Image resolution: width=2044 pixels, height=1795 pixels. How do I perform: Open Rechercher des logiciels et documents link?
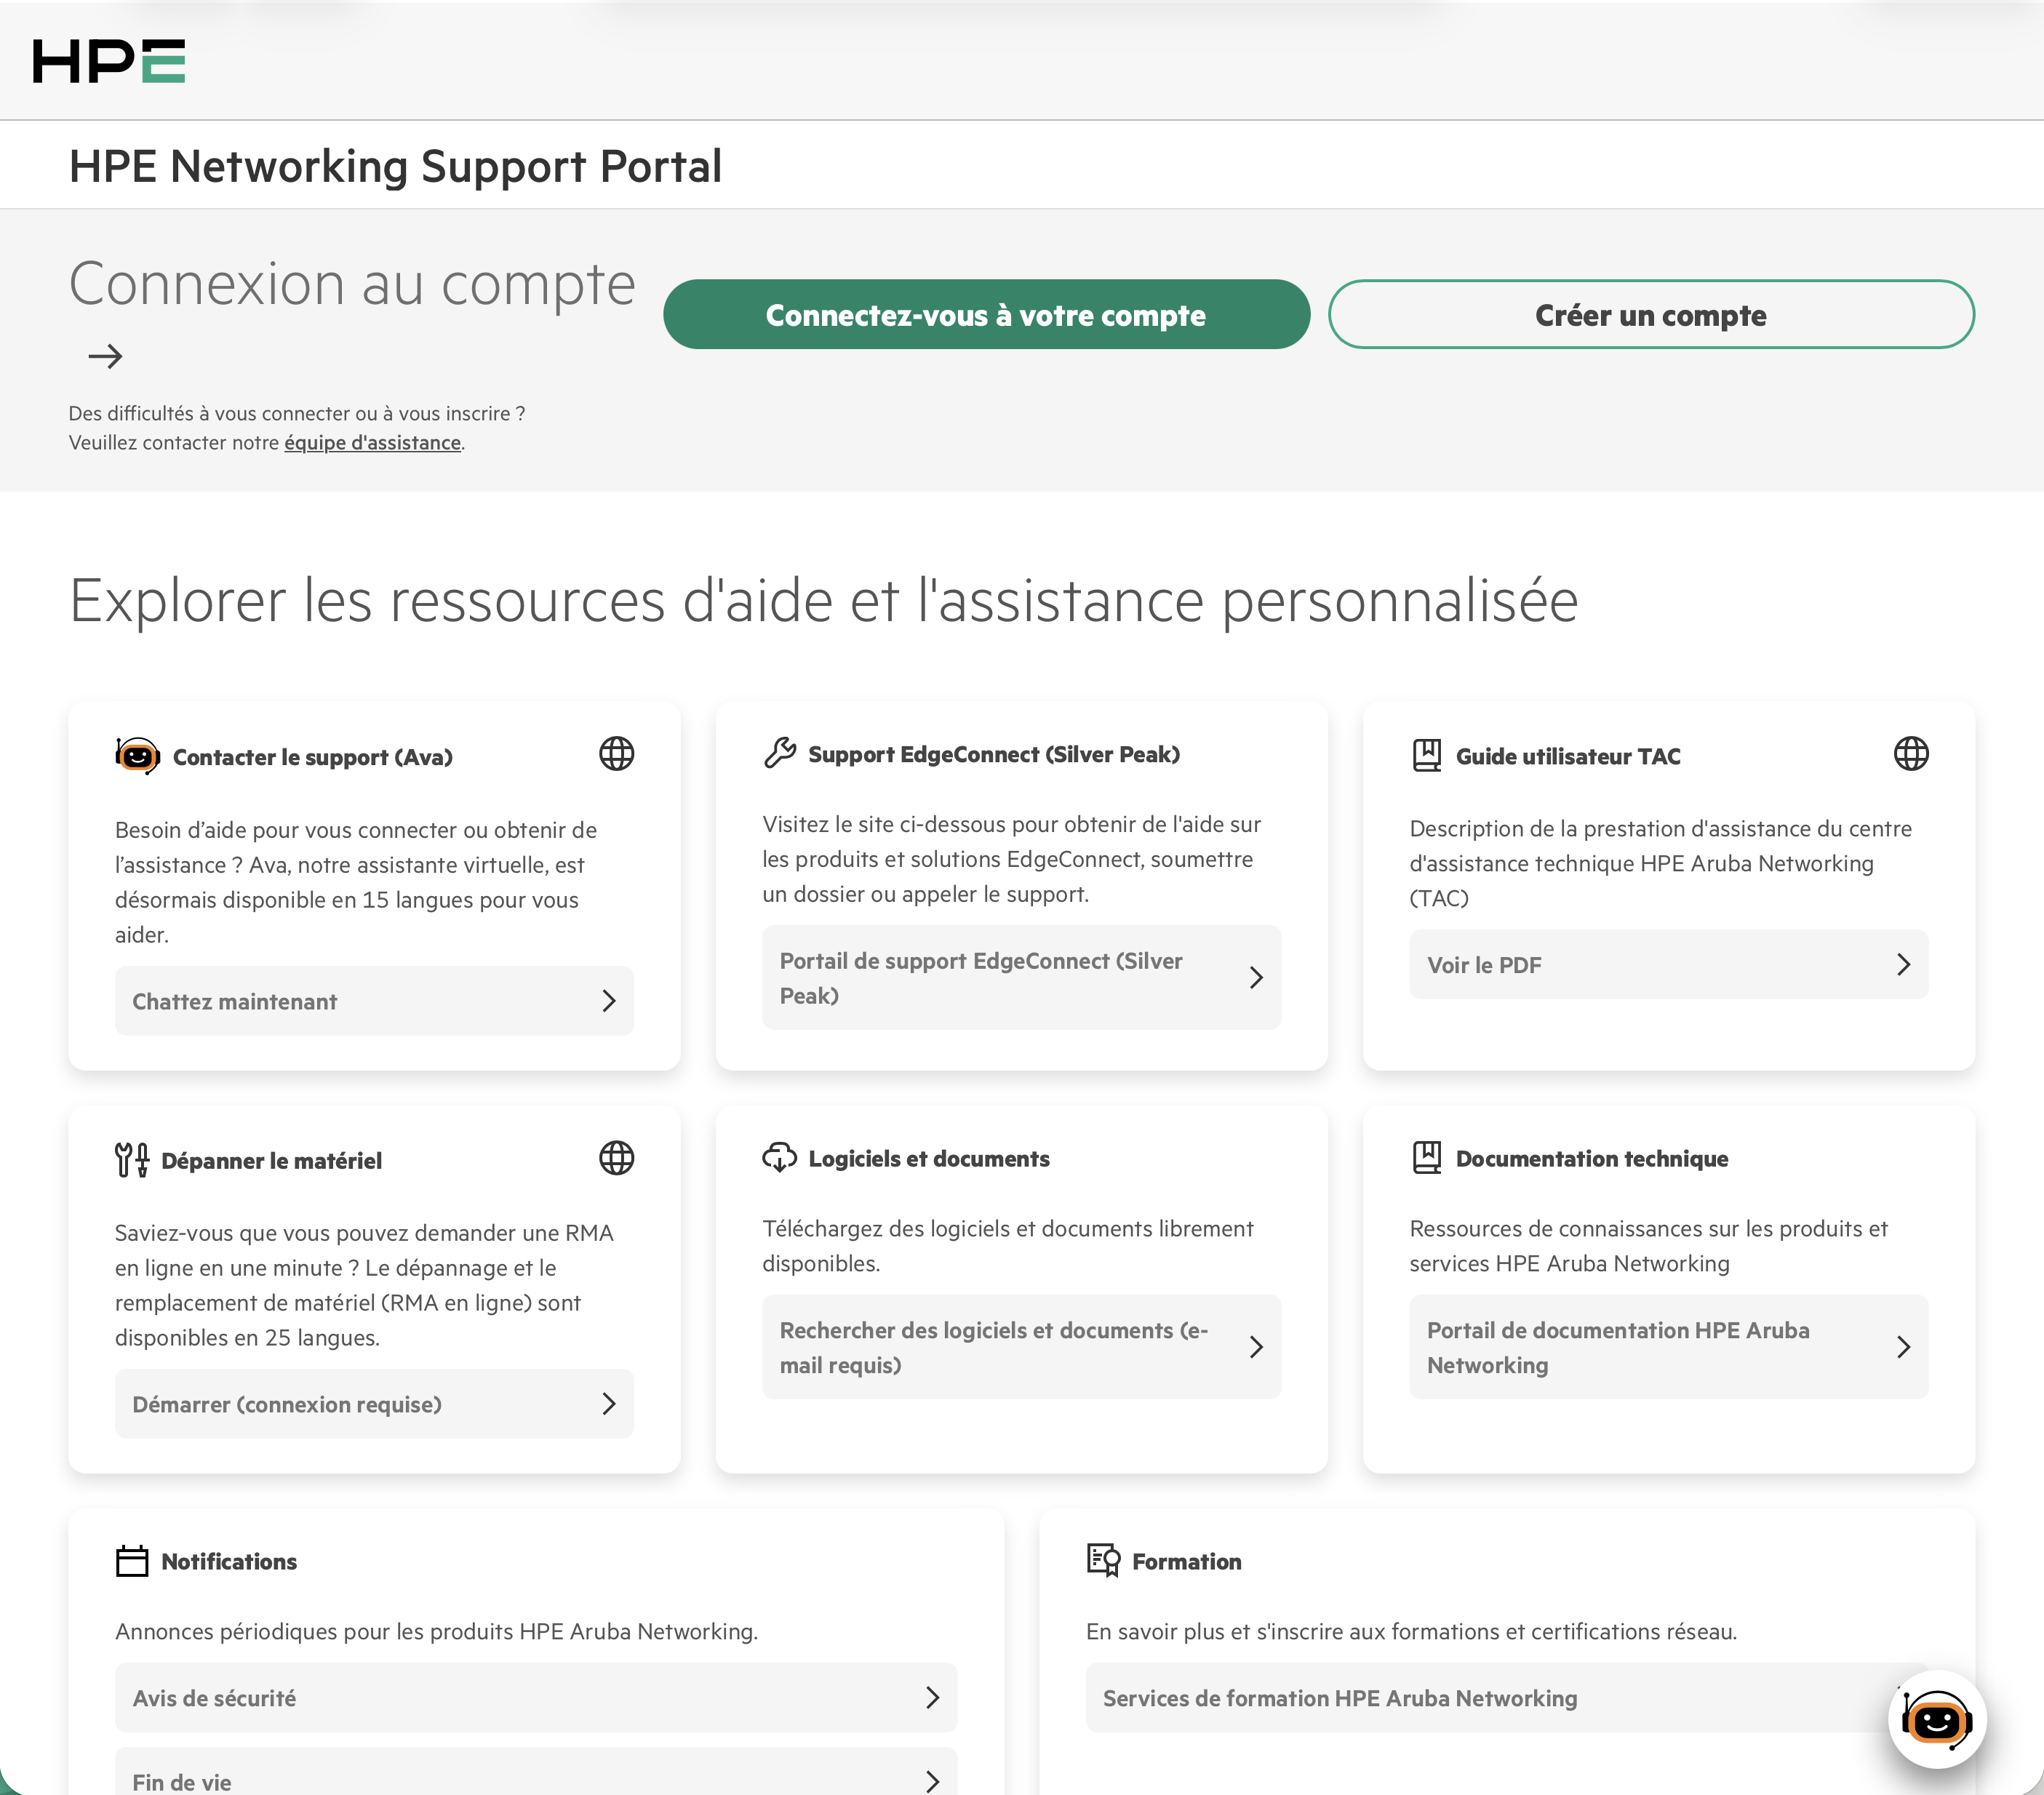[x=1021, y=1347]
